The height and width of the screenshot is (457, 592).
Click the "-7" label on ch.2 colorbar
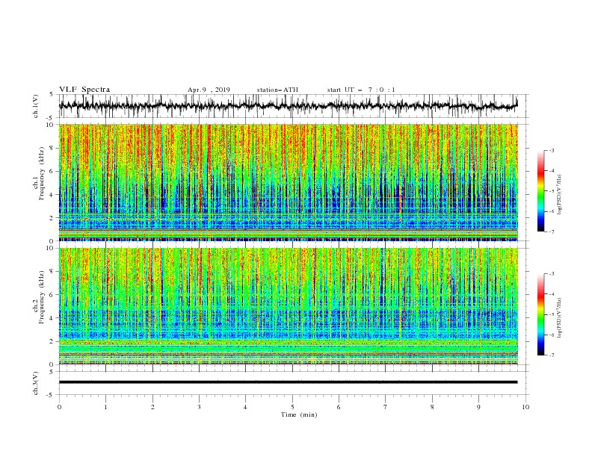pyautogui.click(x=552, y=355)
